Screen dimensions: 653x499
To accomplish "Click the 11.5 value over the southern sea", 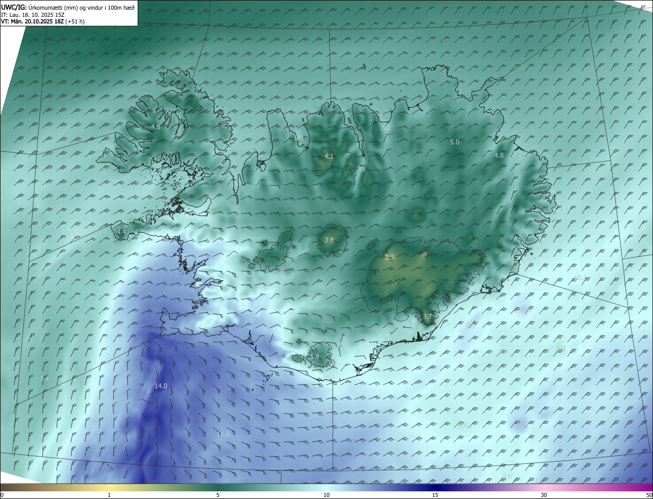I will (223, 434).
